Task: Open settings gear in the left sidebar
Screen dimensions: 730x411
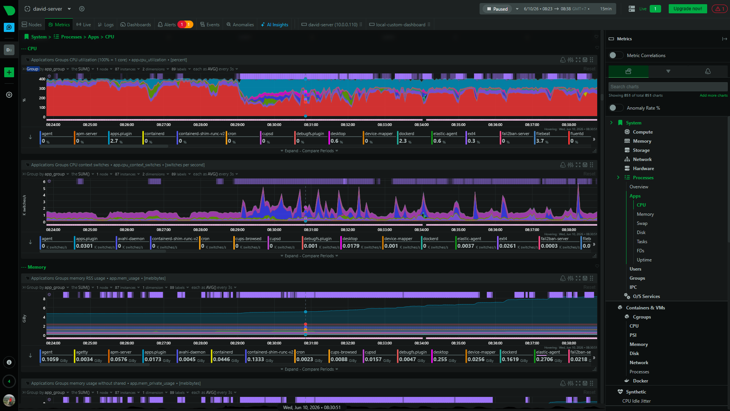Action: [x=9, y=95]
